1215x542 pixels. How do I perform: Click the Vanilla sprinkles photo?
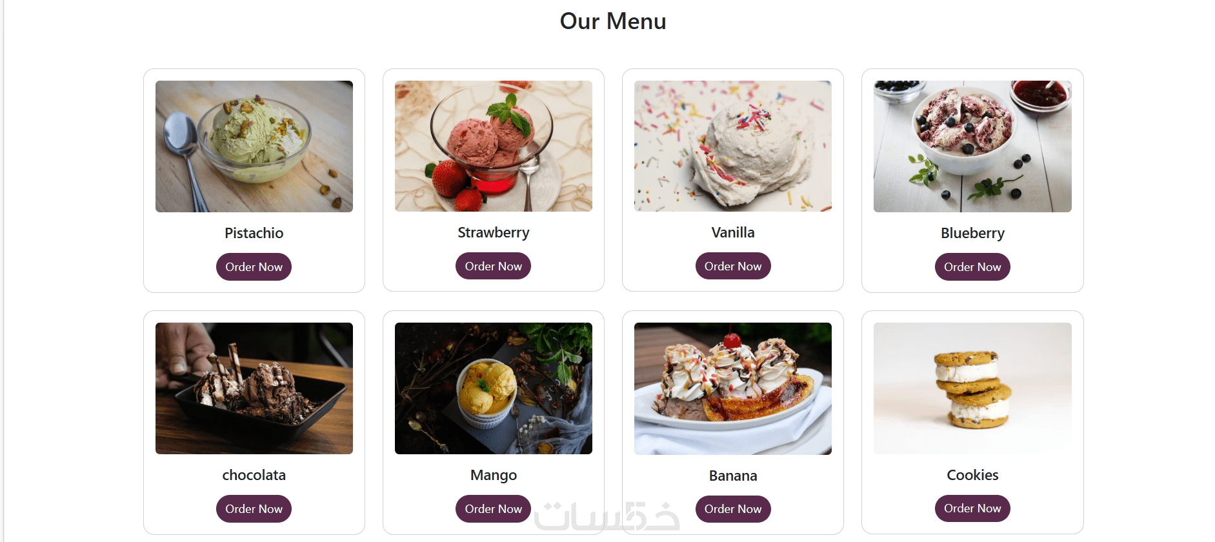(733, 146)
